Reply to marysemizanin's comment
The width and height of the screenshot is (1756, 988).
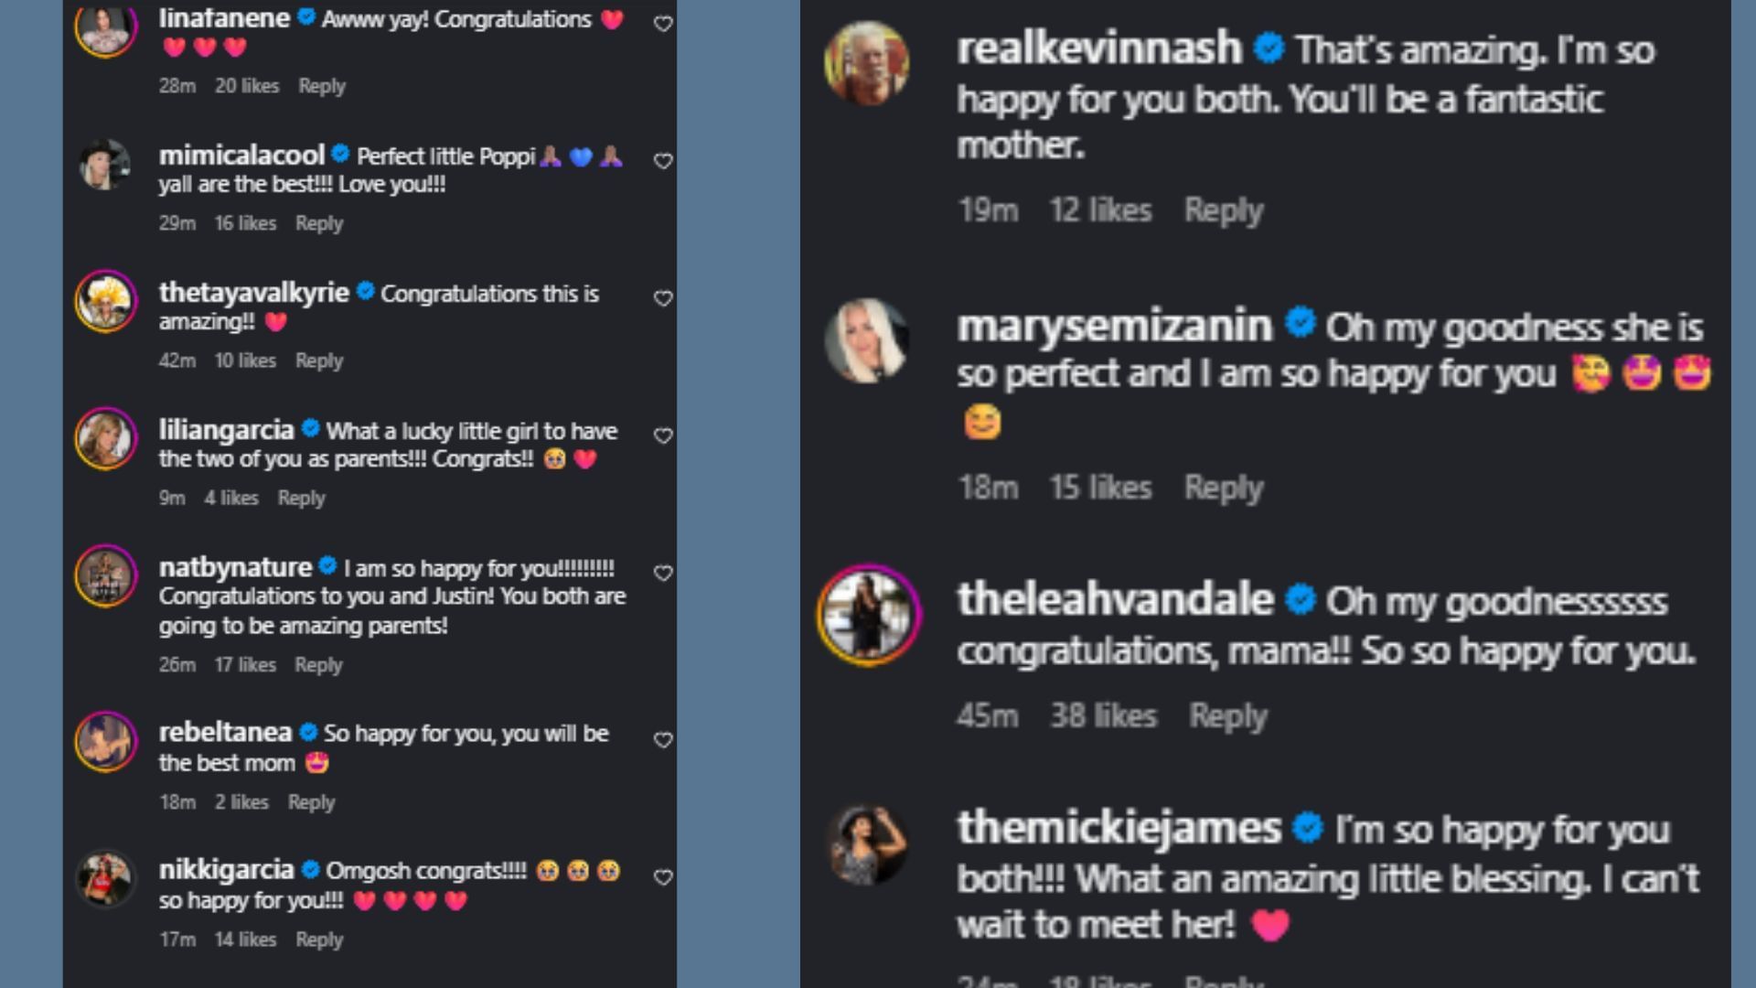1226,489
